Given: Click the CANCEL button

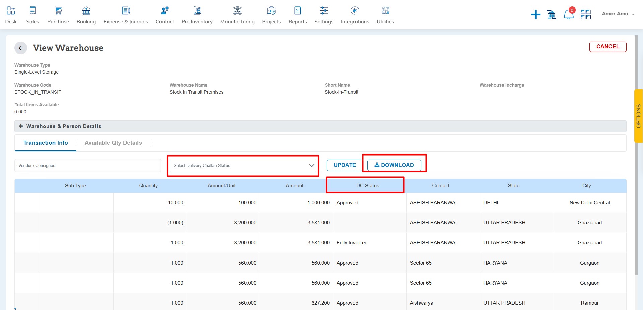Looking at the screenshot, I should tap(608, 47).
